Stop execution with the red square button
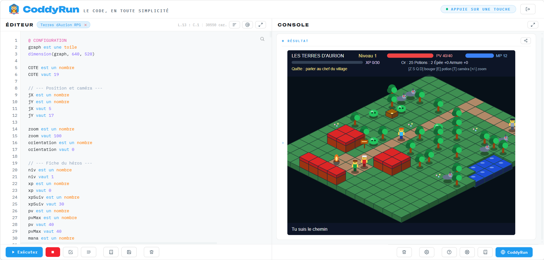The width and height of the screenshot is (544, 260). [x=53, y=252]
